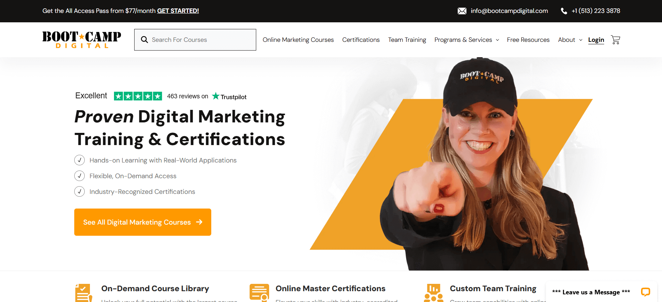Click See All Digital Marketing Courses button
662x302 pixels.
(143, 222)
